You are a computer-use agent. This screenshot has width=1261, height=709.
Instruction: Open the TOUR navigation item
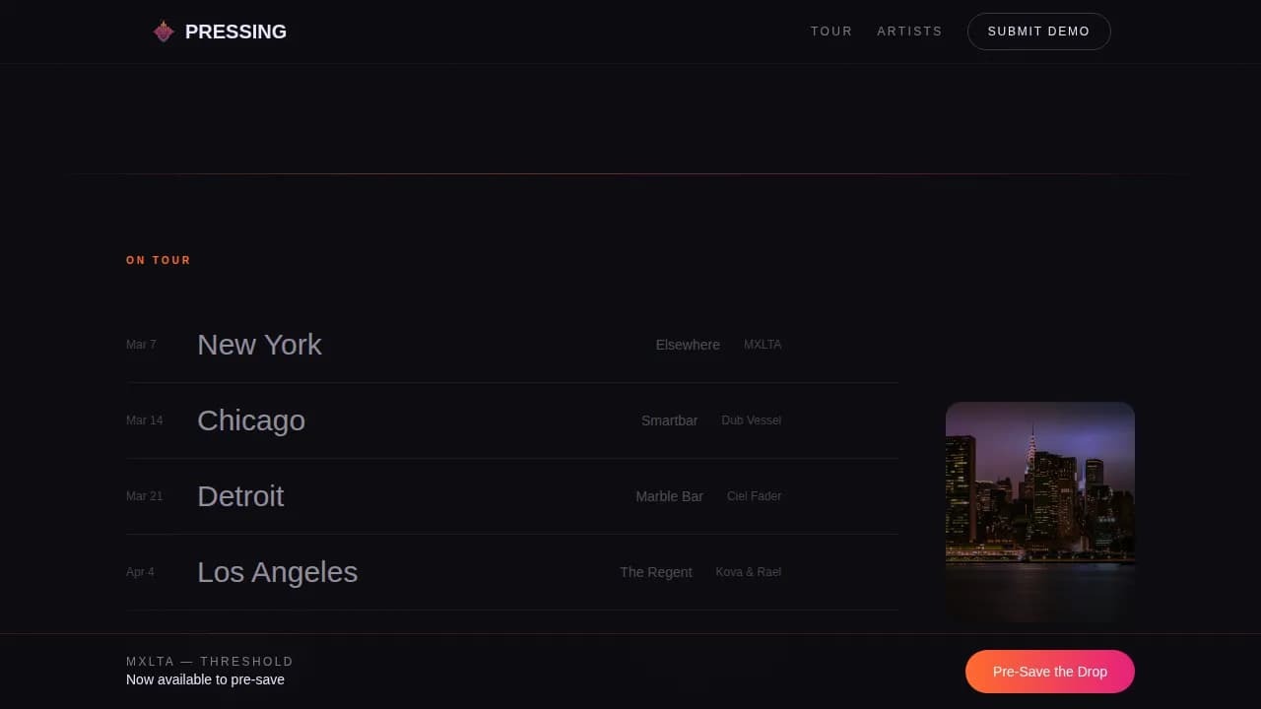coord(831,31)
